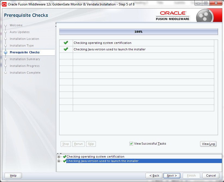Collapse the left navigation pane with splitter arrow
The image size is (224, 182).
coord(56,23)
